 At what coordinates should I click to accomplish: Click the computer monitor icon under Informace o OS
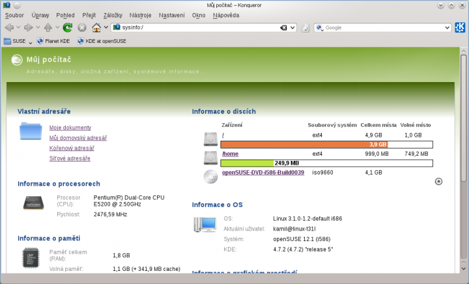[x=205, y=225]
